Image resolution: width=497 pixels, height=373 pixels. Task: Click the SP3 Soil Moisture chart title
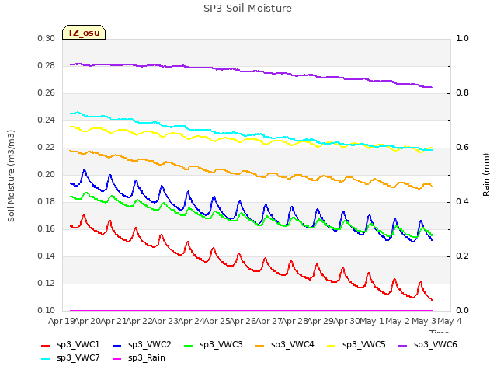click(248, 9)
